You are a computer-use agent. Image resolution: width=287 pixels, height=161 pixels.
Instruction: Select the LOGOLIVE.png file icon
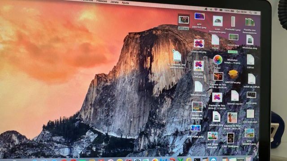(x=199, y=44)
